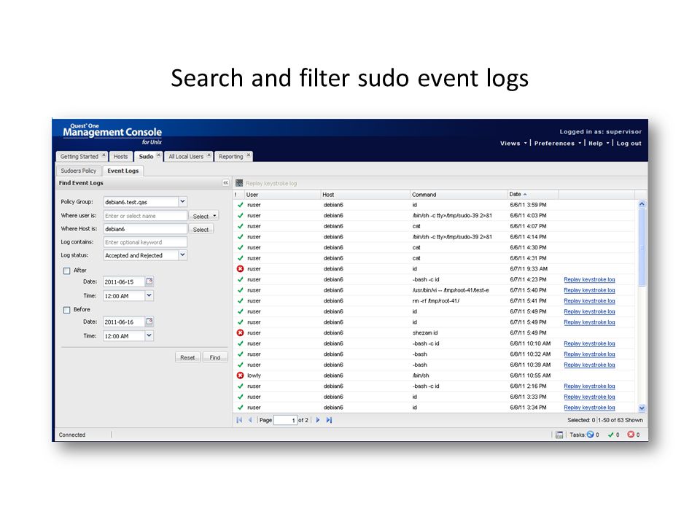This screenshot has height=525, width=700.
Task: Click the After Date text field
Action: point(124,281)
